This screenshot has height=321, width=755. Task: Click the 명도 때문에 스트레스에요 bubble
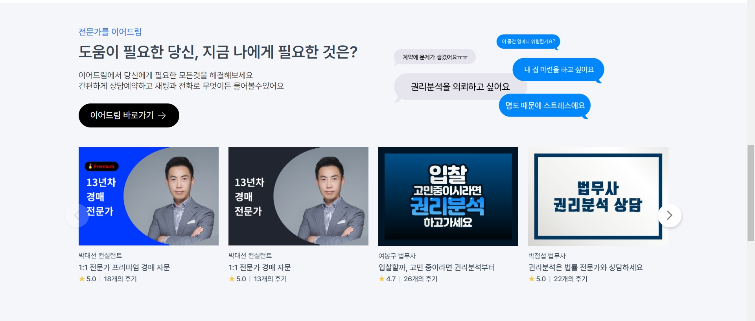point(545,105)
